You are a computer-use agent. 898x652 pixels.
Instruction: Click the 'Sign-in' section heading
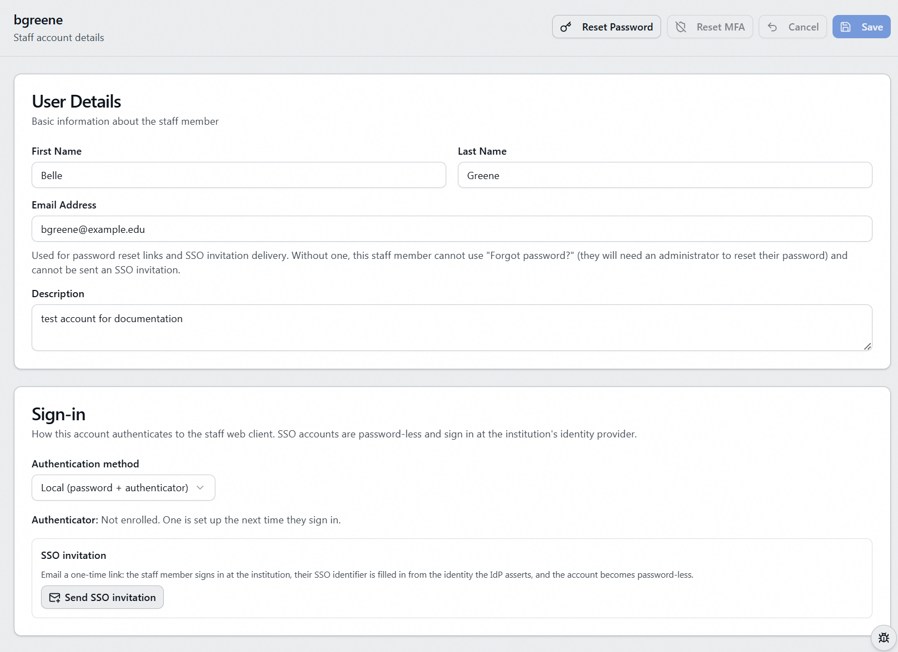pos(58,414)
